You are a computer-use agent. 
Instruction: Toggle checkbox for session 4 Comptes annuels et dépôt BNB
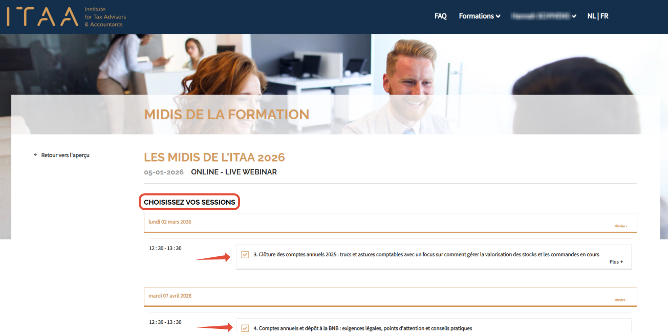(x=245, y=328)
